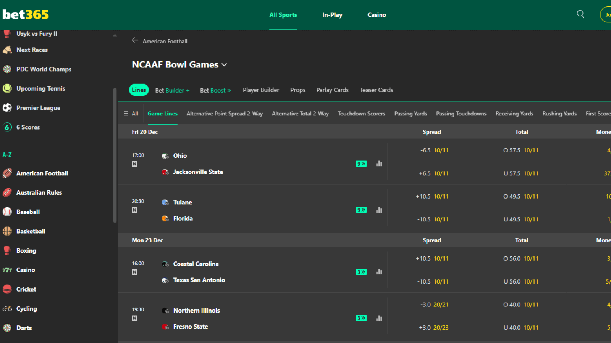This screenshot has width=611, height=343.
Task: Open stats chart icon for Ohio game
Action: [379, 163]
